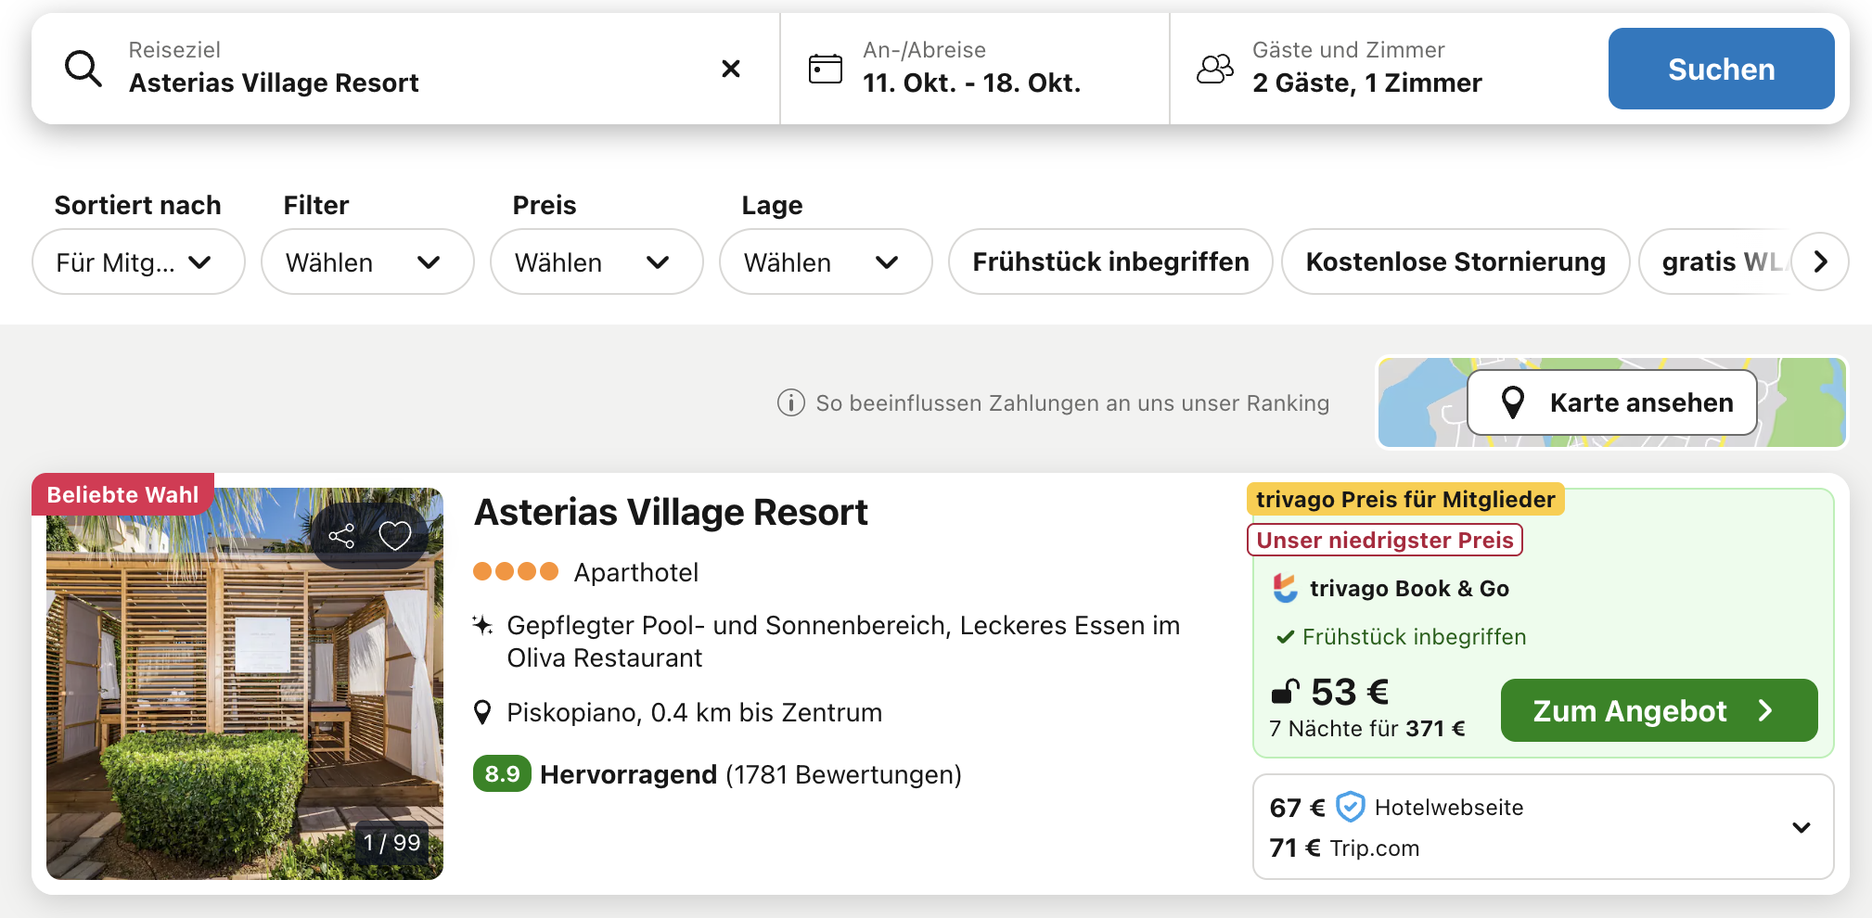Toggle gratis WLAN filter chip
Image resolution: width=1872 pixels, height=918 pixels.
[x=1716, y=262]
